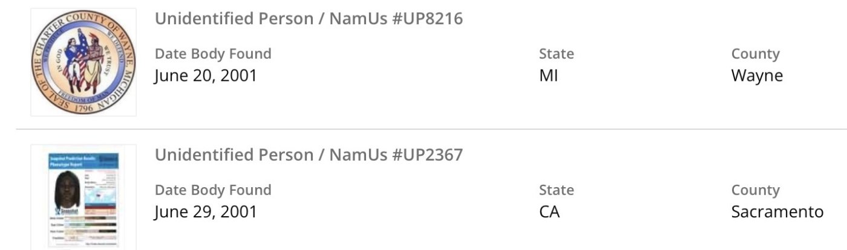Screen dimensions: 847x250
Task: Click the Wayne county value
Action: (757, 76)
